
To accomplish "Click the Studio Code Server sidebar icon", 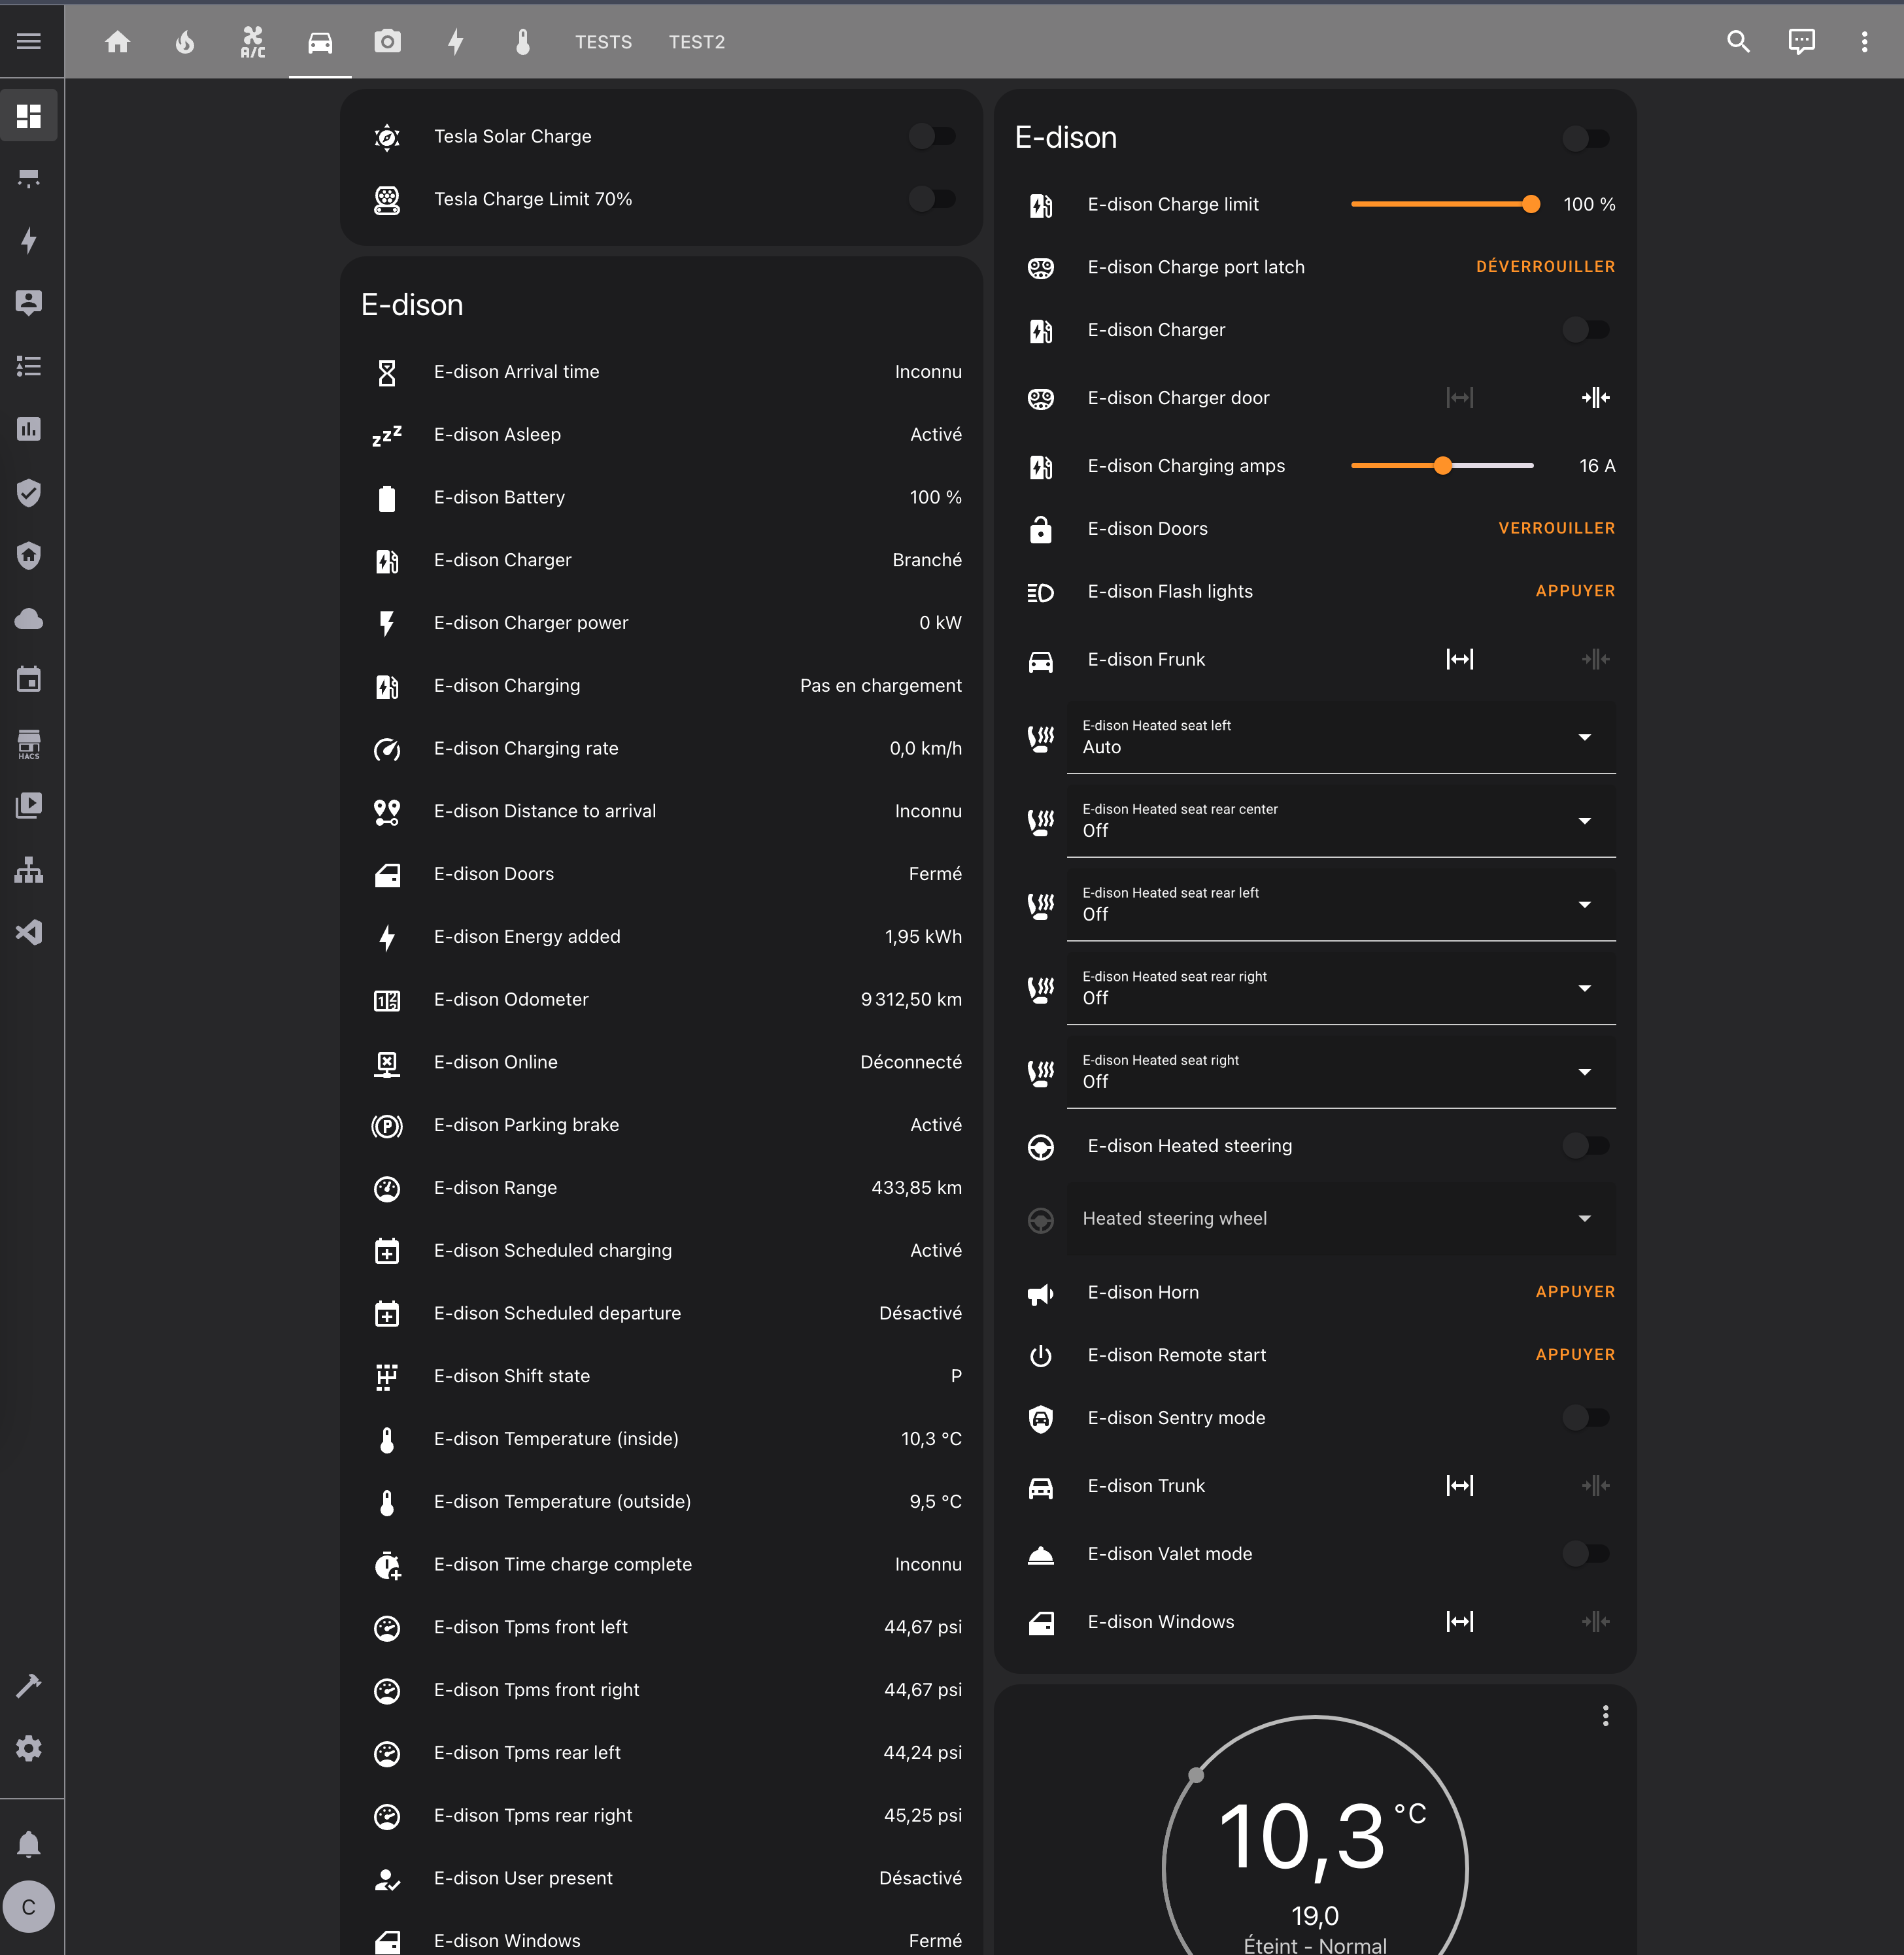I will pyautogui.click(x=29, y=932).
